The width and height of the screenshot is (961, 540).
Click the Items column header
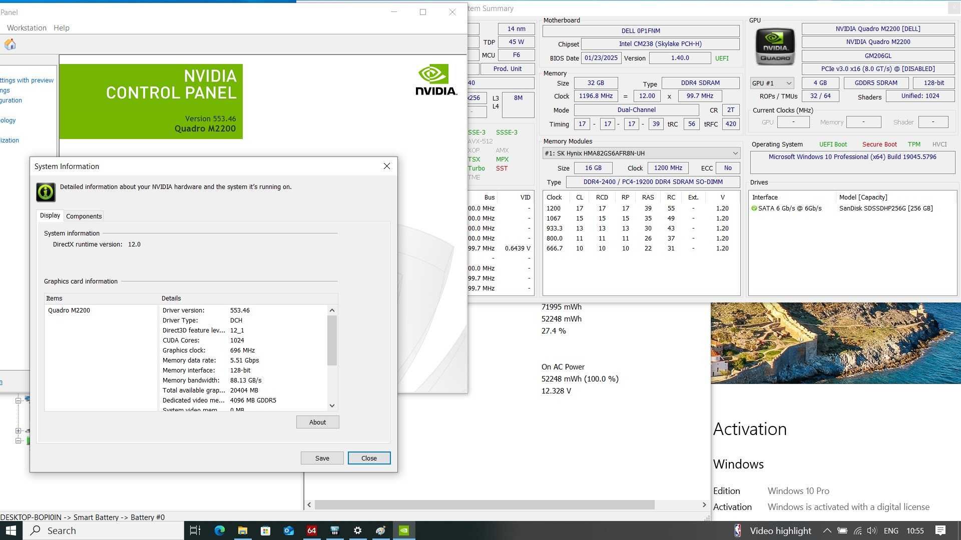click(x=102, y=298)
